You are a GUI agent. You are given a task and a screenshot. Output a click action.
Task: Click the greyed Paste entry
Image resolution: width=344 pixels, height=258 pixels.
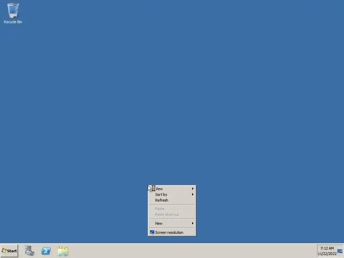(x=172, y=209)
